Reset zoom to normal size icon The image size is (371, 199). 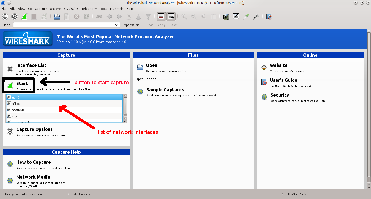(x=204, y=17)
